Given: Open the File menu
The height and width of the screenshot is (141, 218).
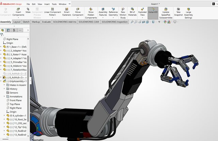Looking at the screenshot, I should [x=28, y=4].
